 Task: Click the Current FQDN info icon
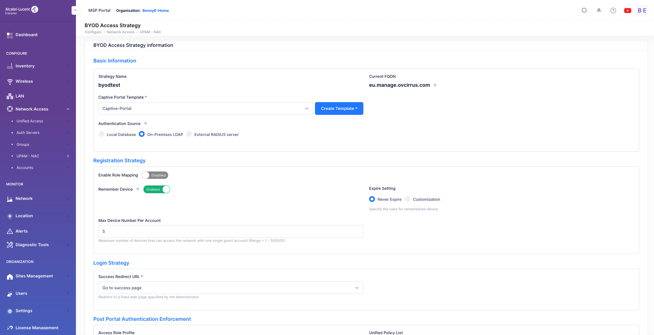[435, 85]
